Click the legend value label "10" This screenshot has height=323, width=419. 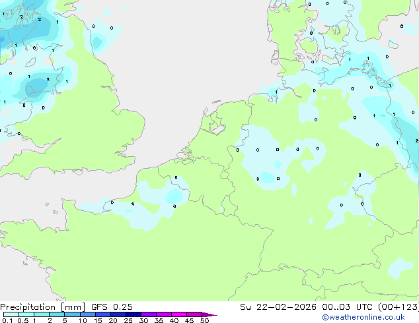point(83,320)
